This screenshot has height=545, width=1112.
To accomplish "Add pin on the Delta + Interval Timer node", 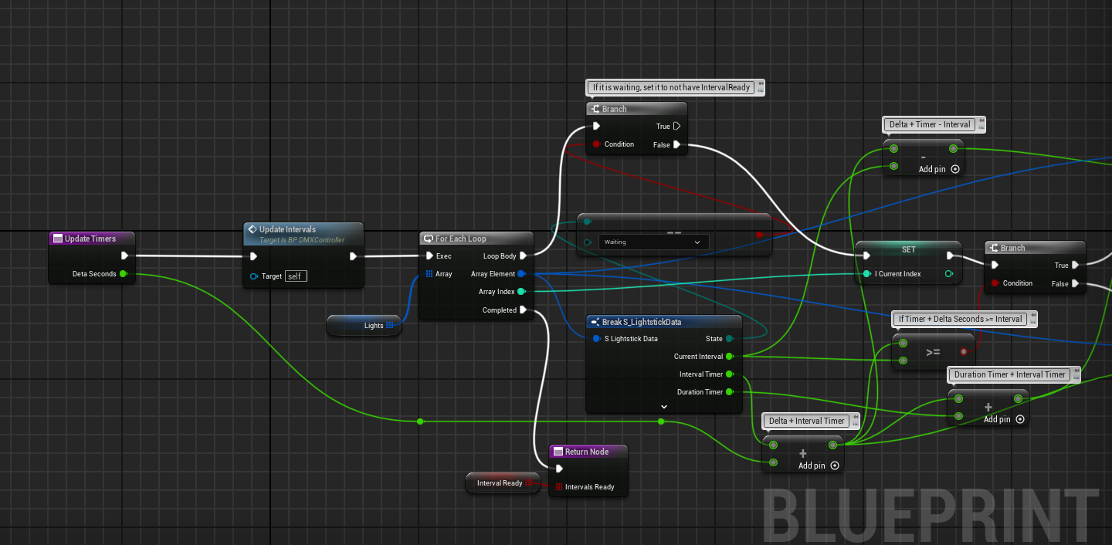I will coord(834,465).
